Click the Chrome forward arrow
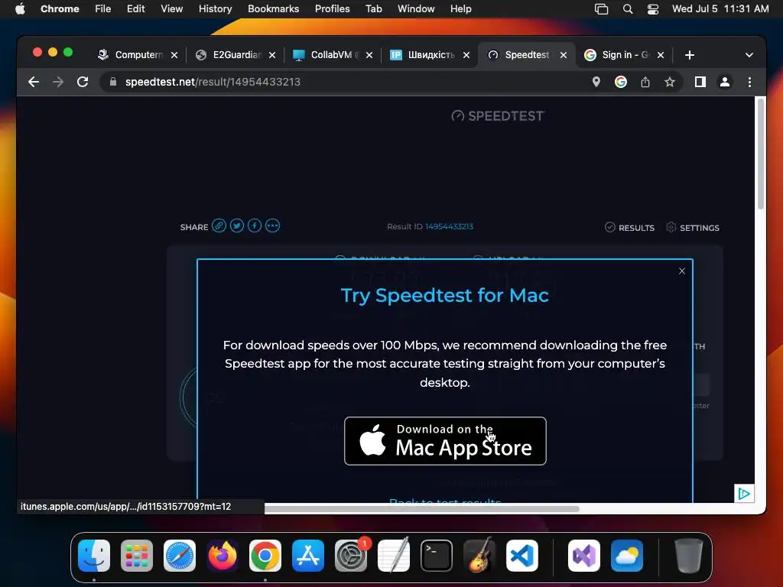Screen dimensions: 783x587 click(x=58, y=82)
